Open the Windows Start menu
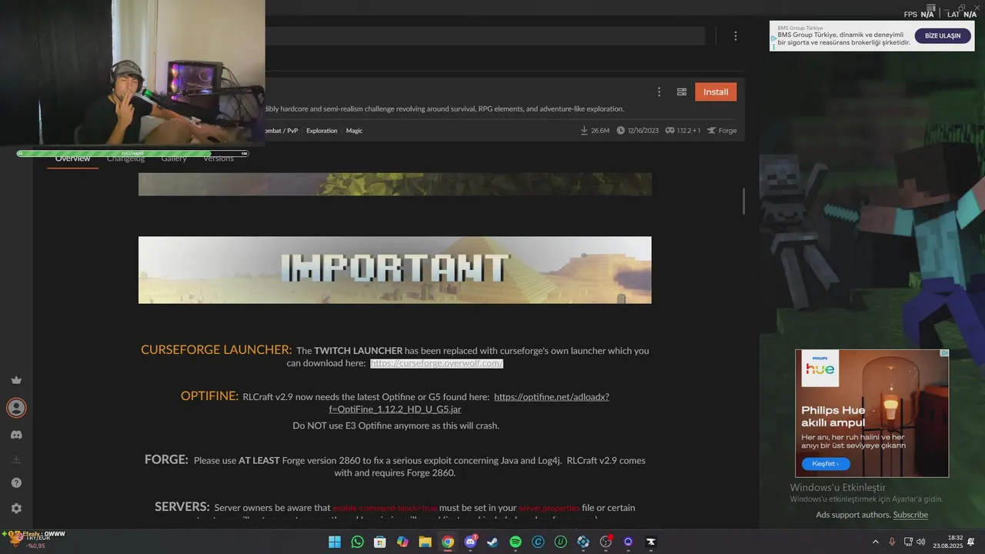Image resolution: width=985 pixels, height=554 pixels. (335, 542)
